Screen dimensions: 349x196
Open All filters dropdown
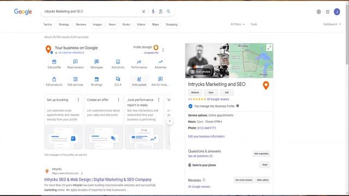[238, 24]
